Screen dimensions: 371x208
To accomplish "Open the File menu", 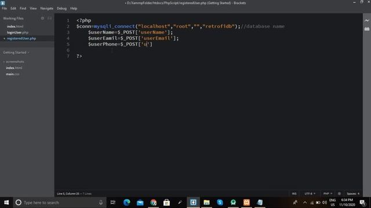I will click(4, 8).
